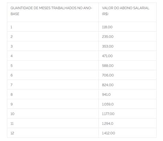Viewport: 163px width, 141px height.
Task: Select the row for 1 month worked
Action: 81,27
